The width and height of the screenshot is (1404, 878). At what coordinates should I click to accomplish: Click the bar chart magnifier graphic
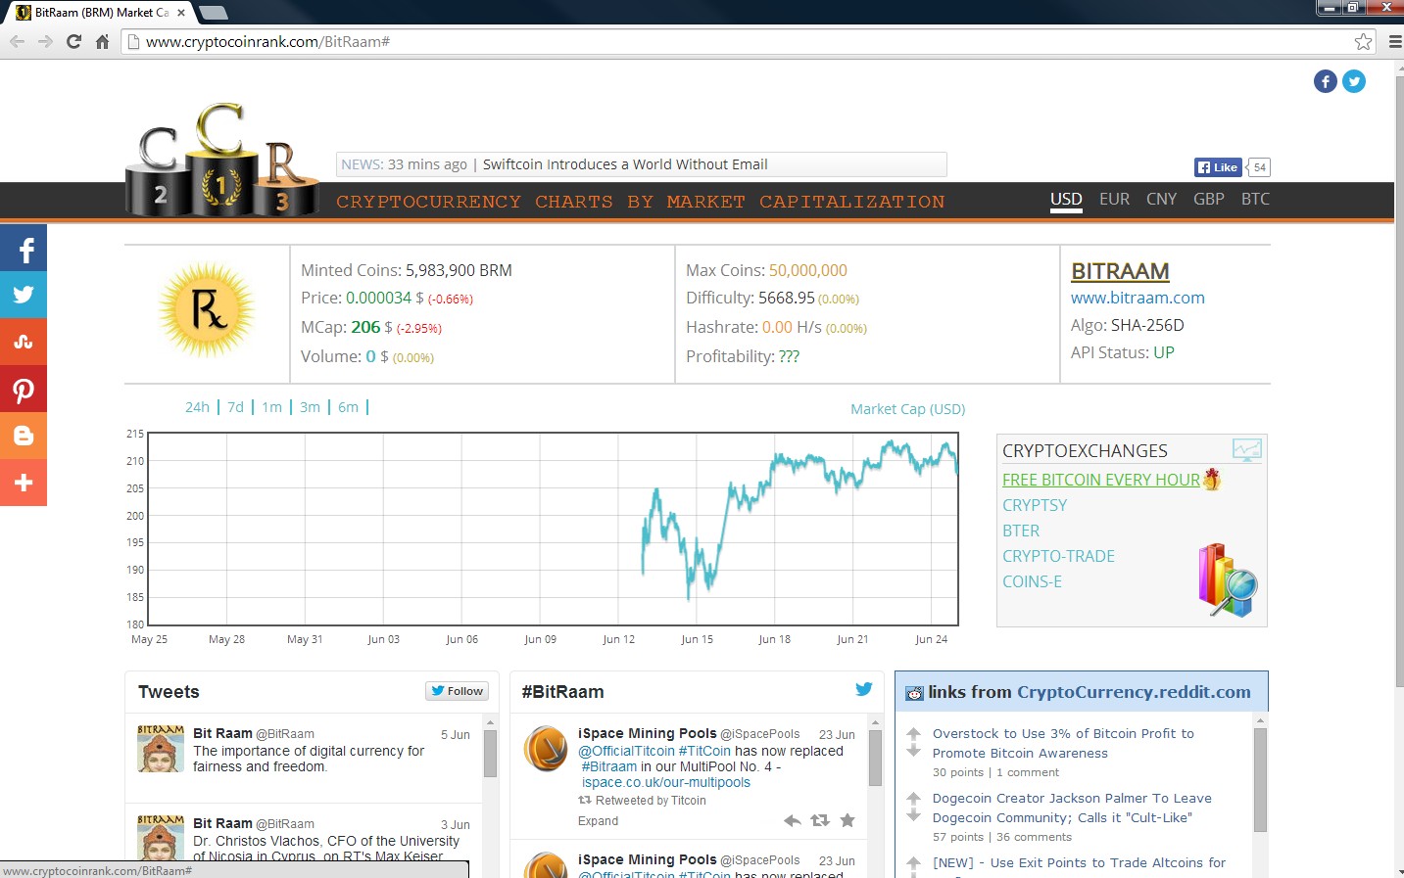1228,579
